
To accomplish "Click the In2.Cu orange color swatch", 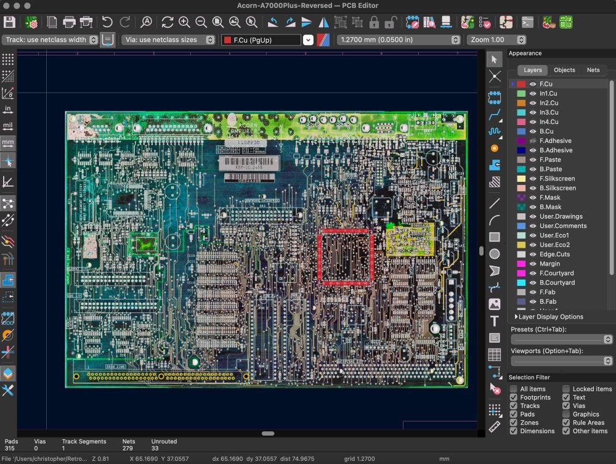I will click(521, 103).
